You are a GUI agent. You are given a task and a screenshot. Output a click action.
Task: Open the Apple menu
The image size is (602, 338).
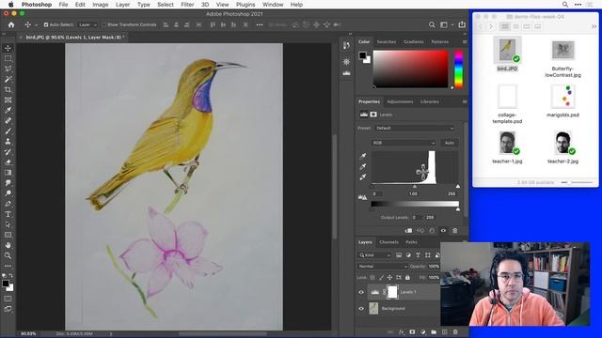[x=10, y=5]
